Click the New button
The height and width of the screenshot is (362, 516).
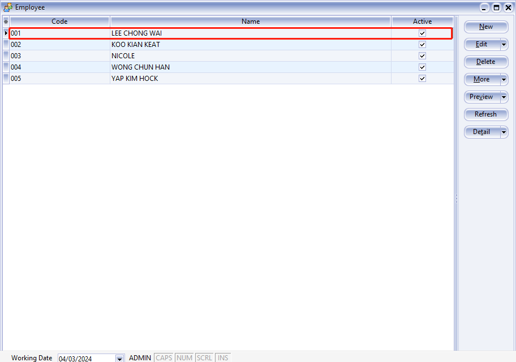click(485, 27)
